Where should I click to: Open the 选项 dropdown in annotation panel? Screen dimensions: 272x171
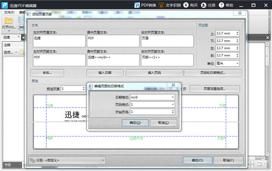click(x=10, y=52)
